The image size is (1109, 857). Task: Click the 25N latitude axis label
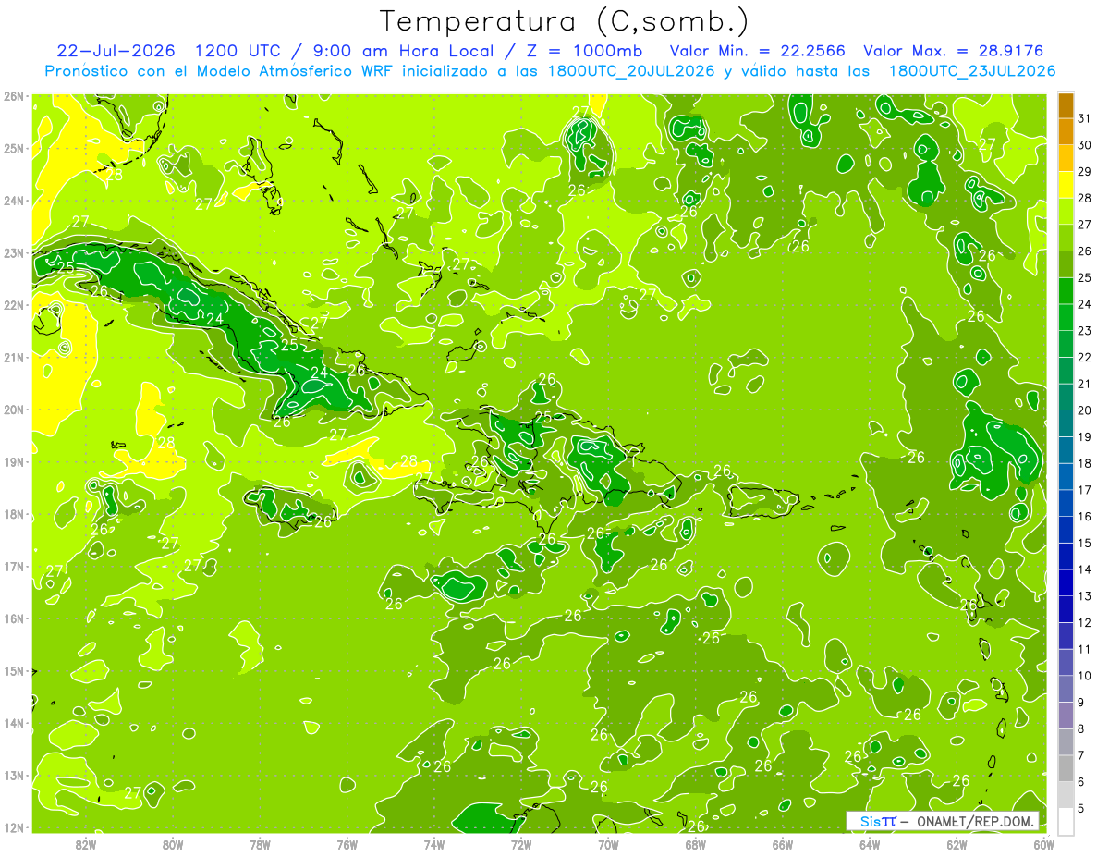point(14,148)
